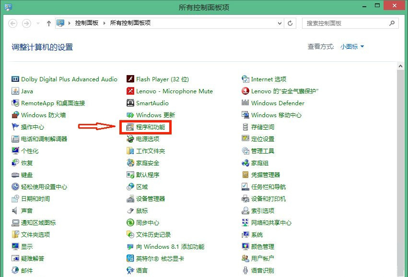Open 任务栏和导航 link
The height and width of the screenshot is (277, 408).
(268, 187)
